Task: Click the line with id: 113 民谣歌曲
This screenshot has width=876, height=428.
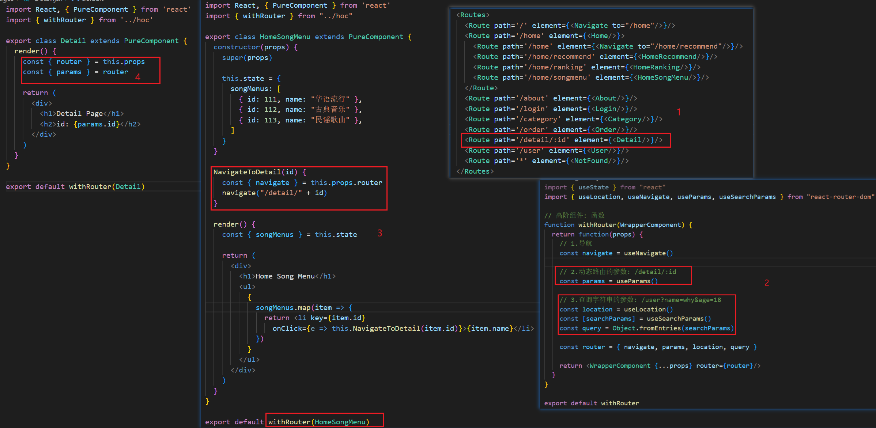Action: [x=300, y=120]
